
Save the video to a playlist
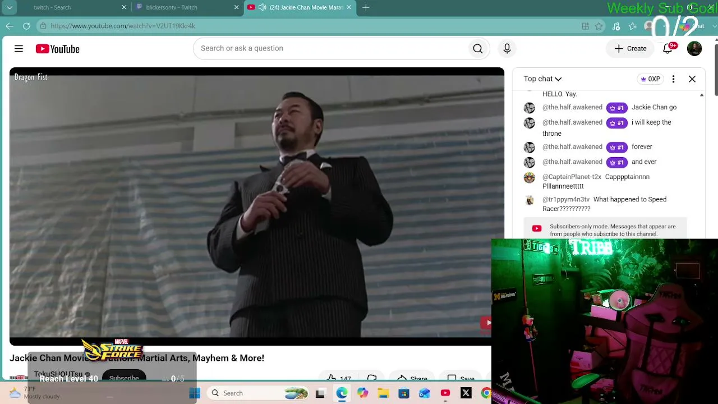pyautogui.click(x=461, y=379)
